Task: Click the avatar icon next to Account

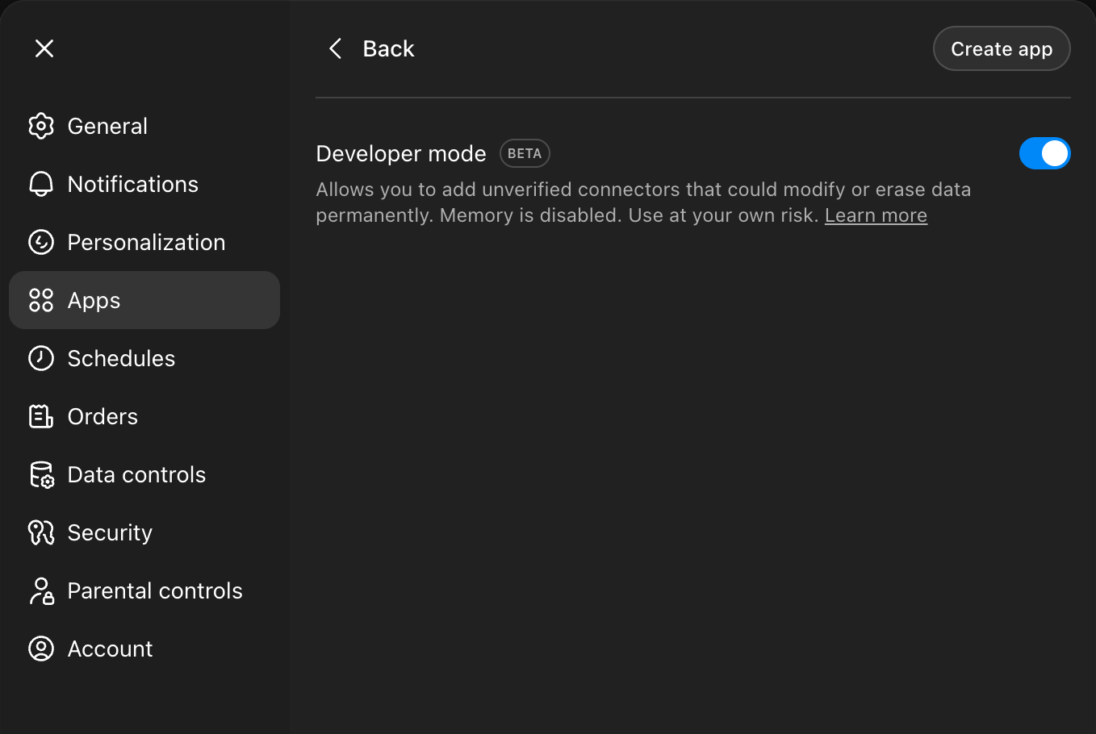Action: coord(41,649)
